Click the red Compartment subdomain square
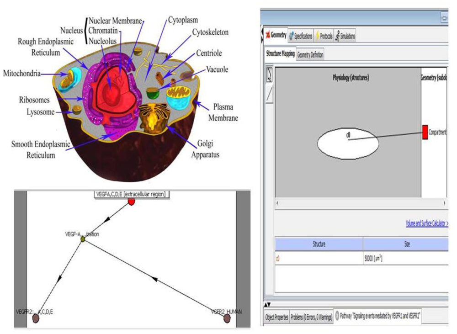The width and height of the screenshot is (457, 334). (x=425, y=133)
